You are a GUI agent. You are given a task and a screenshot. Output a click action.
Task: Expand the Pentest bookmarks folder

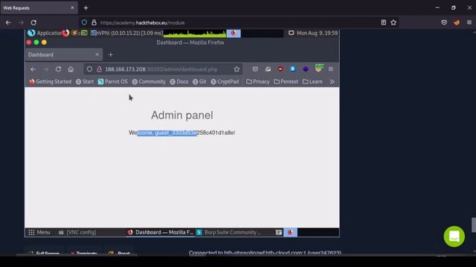coord(286,82)
